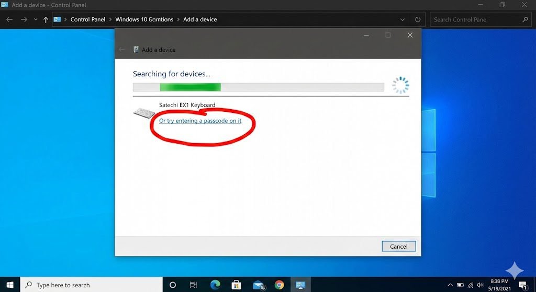Minimize the Control Panel window
Image resolution: width=536 pixels, height=292 pixels.
click(x=481, y=5)
